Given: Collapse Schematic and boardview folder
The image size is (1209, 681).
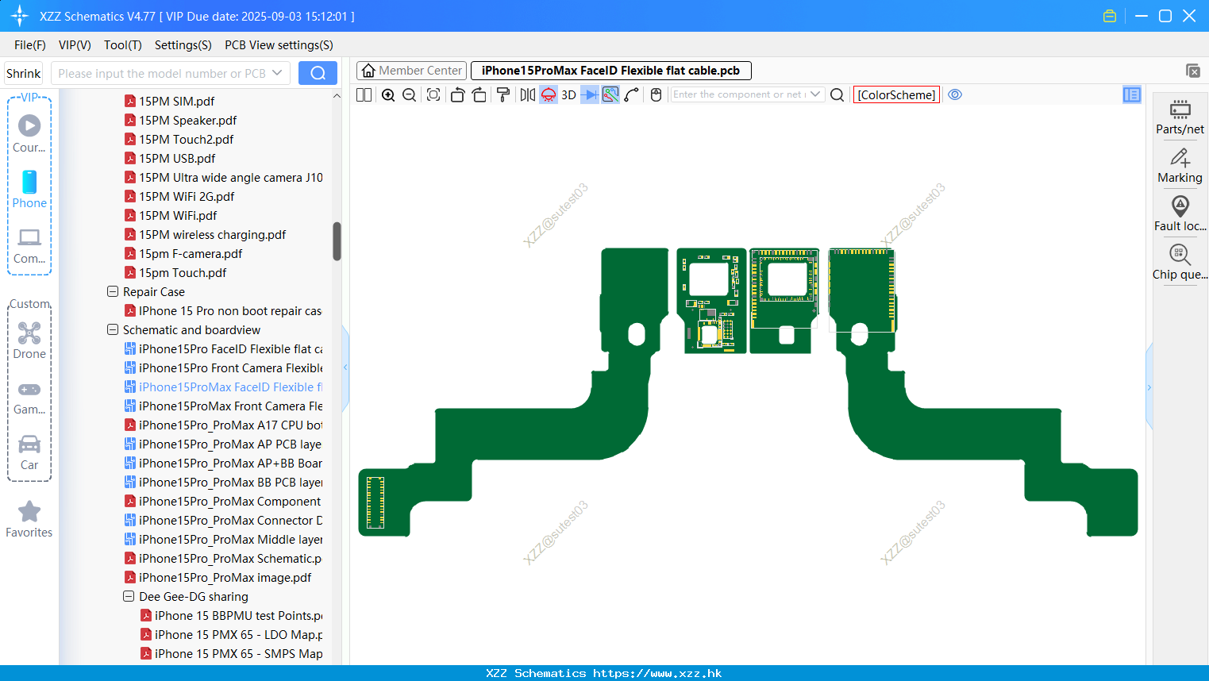Looking at the screenshot, I should (113, 329).
